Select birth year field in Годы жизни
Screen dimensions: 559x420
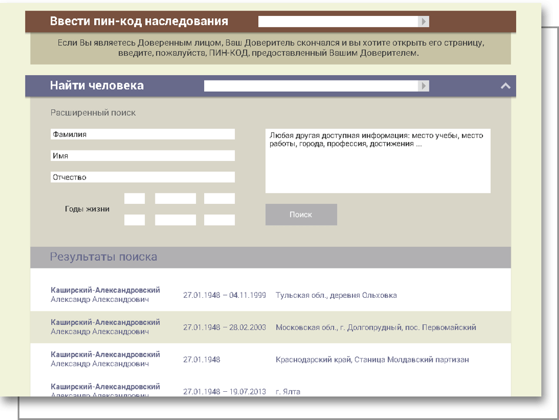219,199
